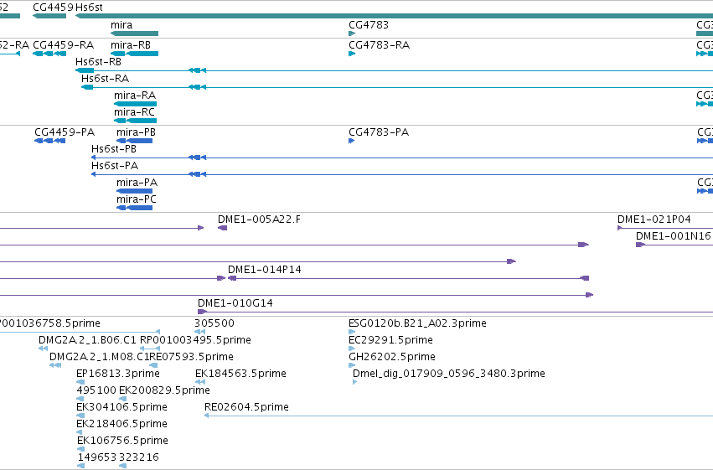Click the P001036758.5prime EST label

49,323
